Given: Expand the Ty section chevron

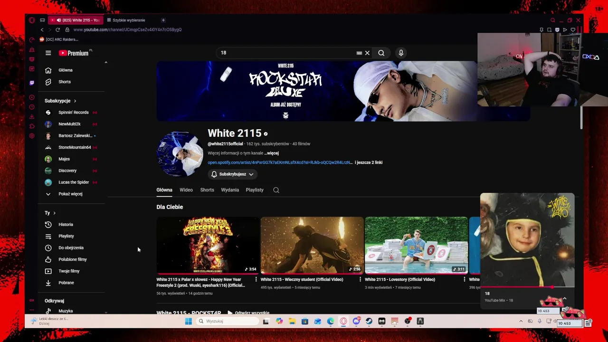Looking at the screenshot, I should 54,213.
